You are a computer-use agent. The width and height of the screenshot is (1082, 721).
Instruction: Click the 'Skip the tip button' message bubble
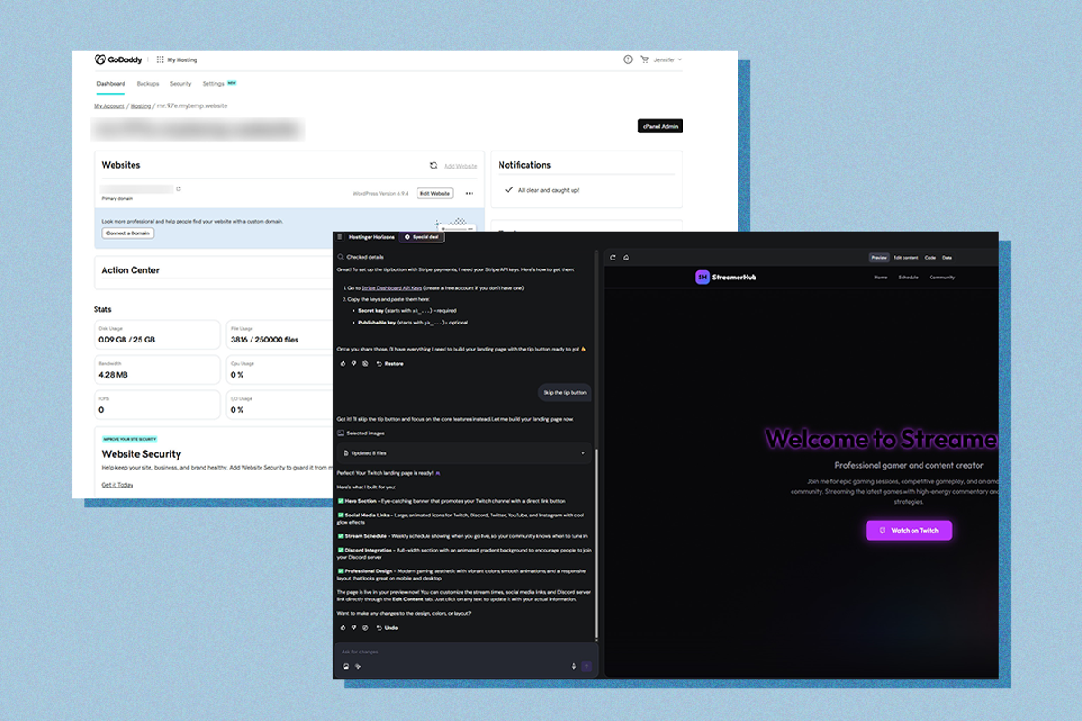pyautogui.click(x=565, y=392)
